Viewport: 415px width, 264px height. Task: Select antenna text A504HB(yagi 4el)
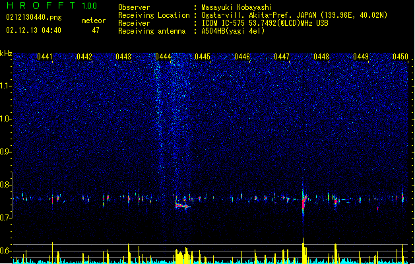click(x=233, y=31)
